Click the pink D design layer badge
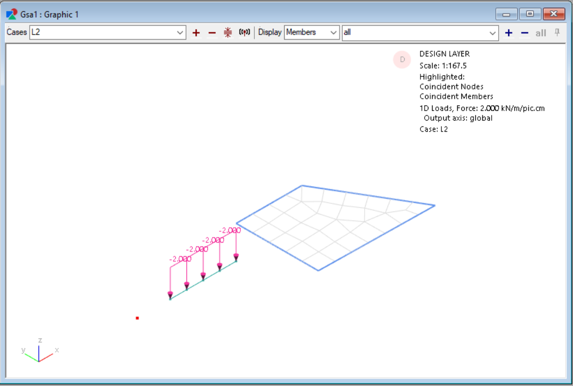 tap(402, 60)
